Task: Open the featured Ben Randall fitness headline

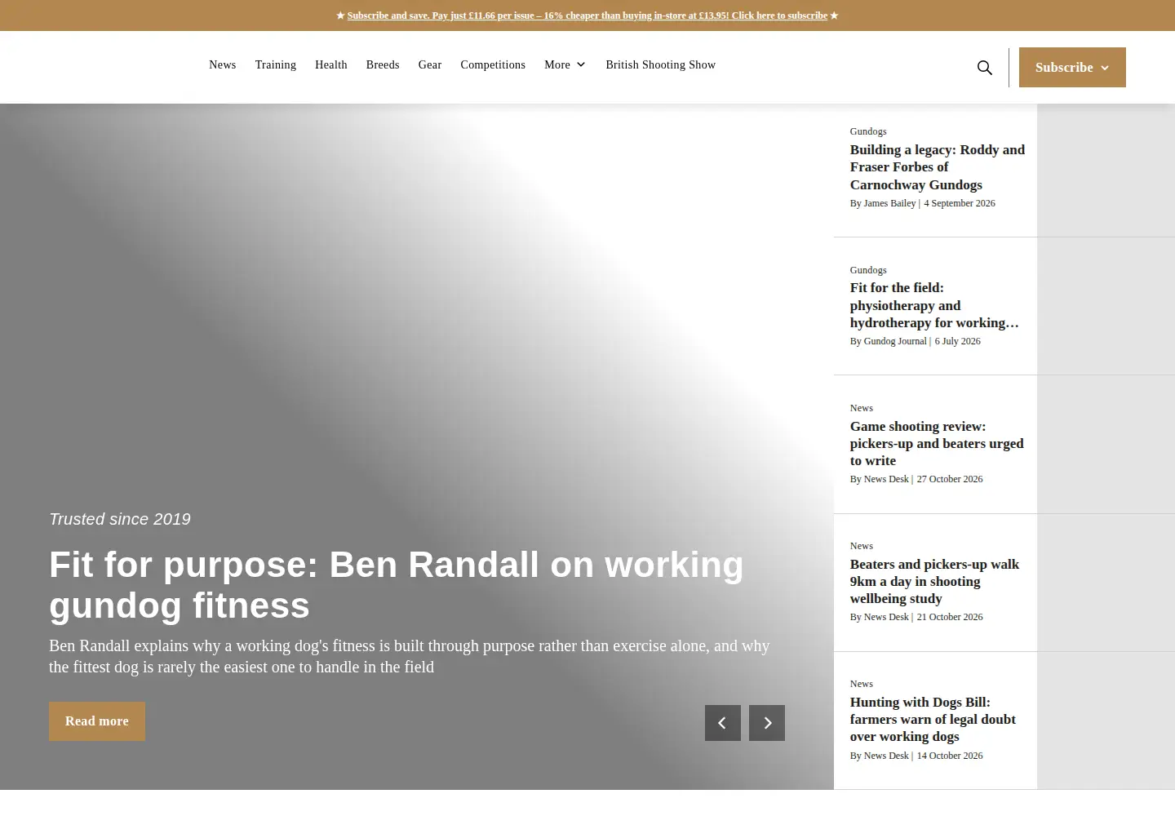Action: point(397,585)
